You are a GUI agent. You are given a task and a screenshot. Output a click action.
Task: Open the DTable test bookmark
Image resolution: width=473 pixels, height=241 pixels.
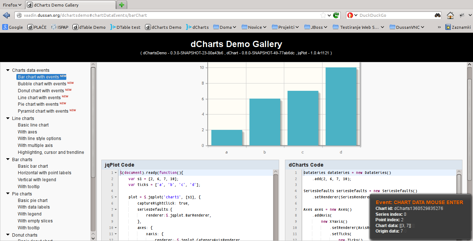(125, 27)
